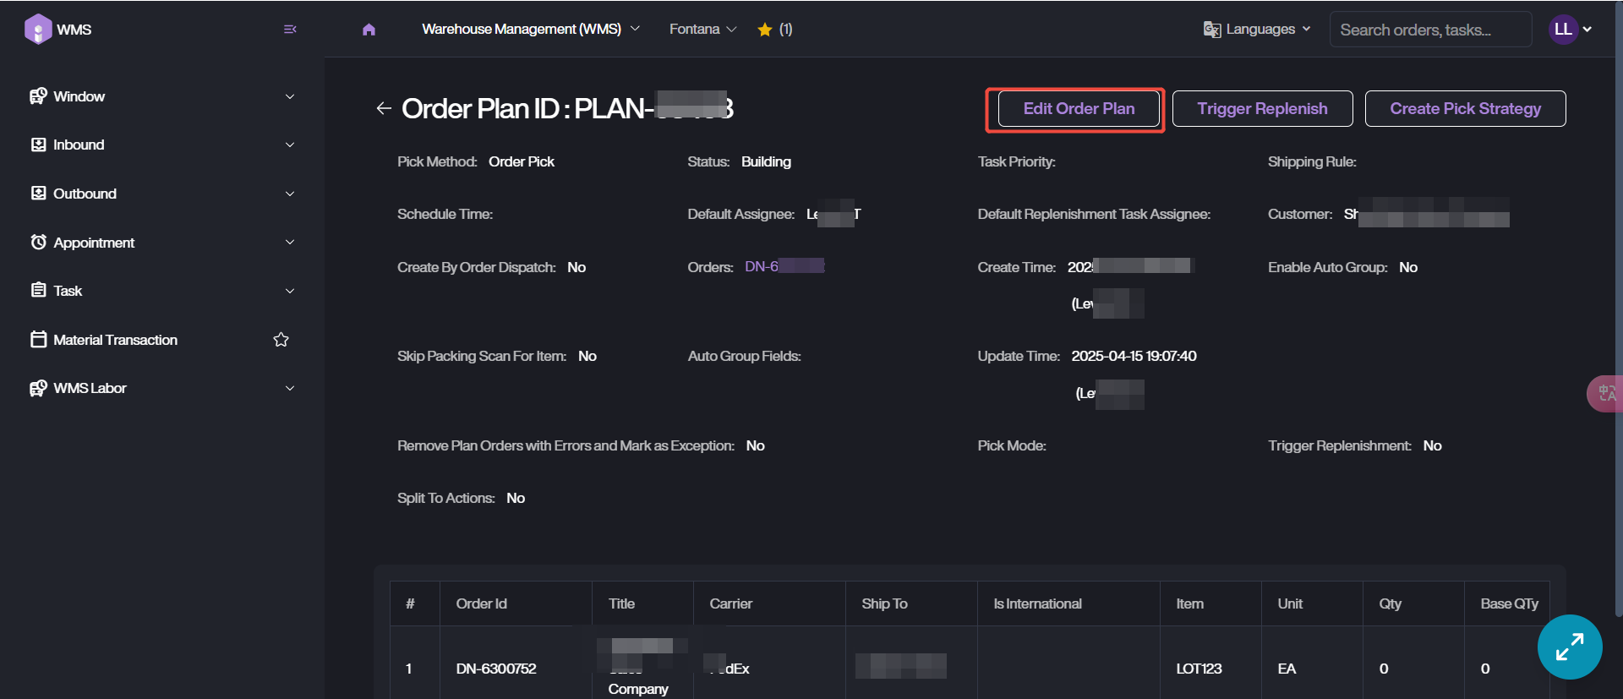Expand the Outbound sidebar menu

point(161,194)
